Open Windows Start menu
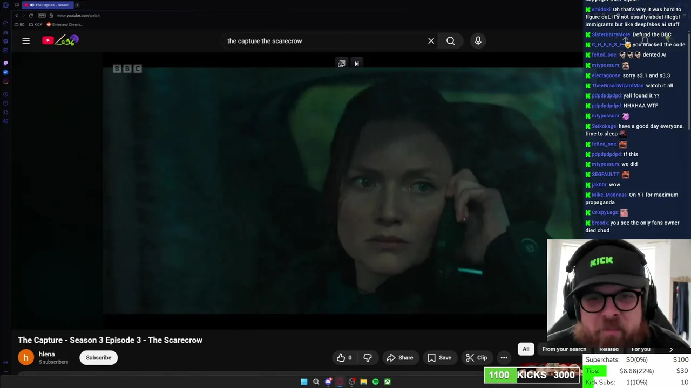The height and width of the screenshot is (388, 691). [x=304, y=382]
